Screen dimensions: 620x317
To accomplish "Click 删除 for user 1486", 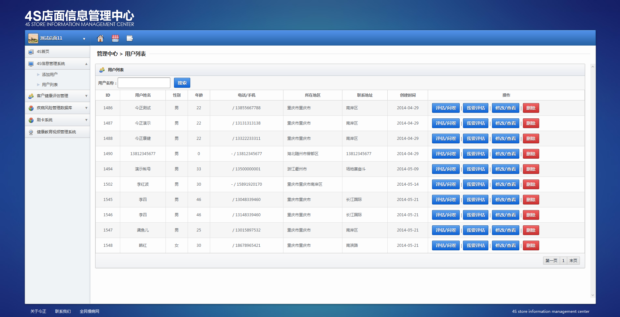I will point(531,108).
